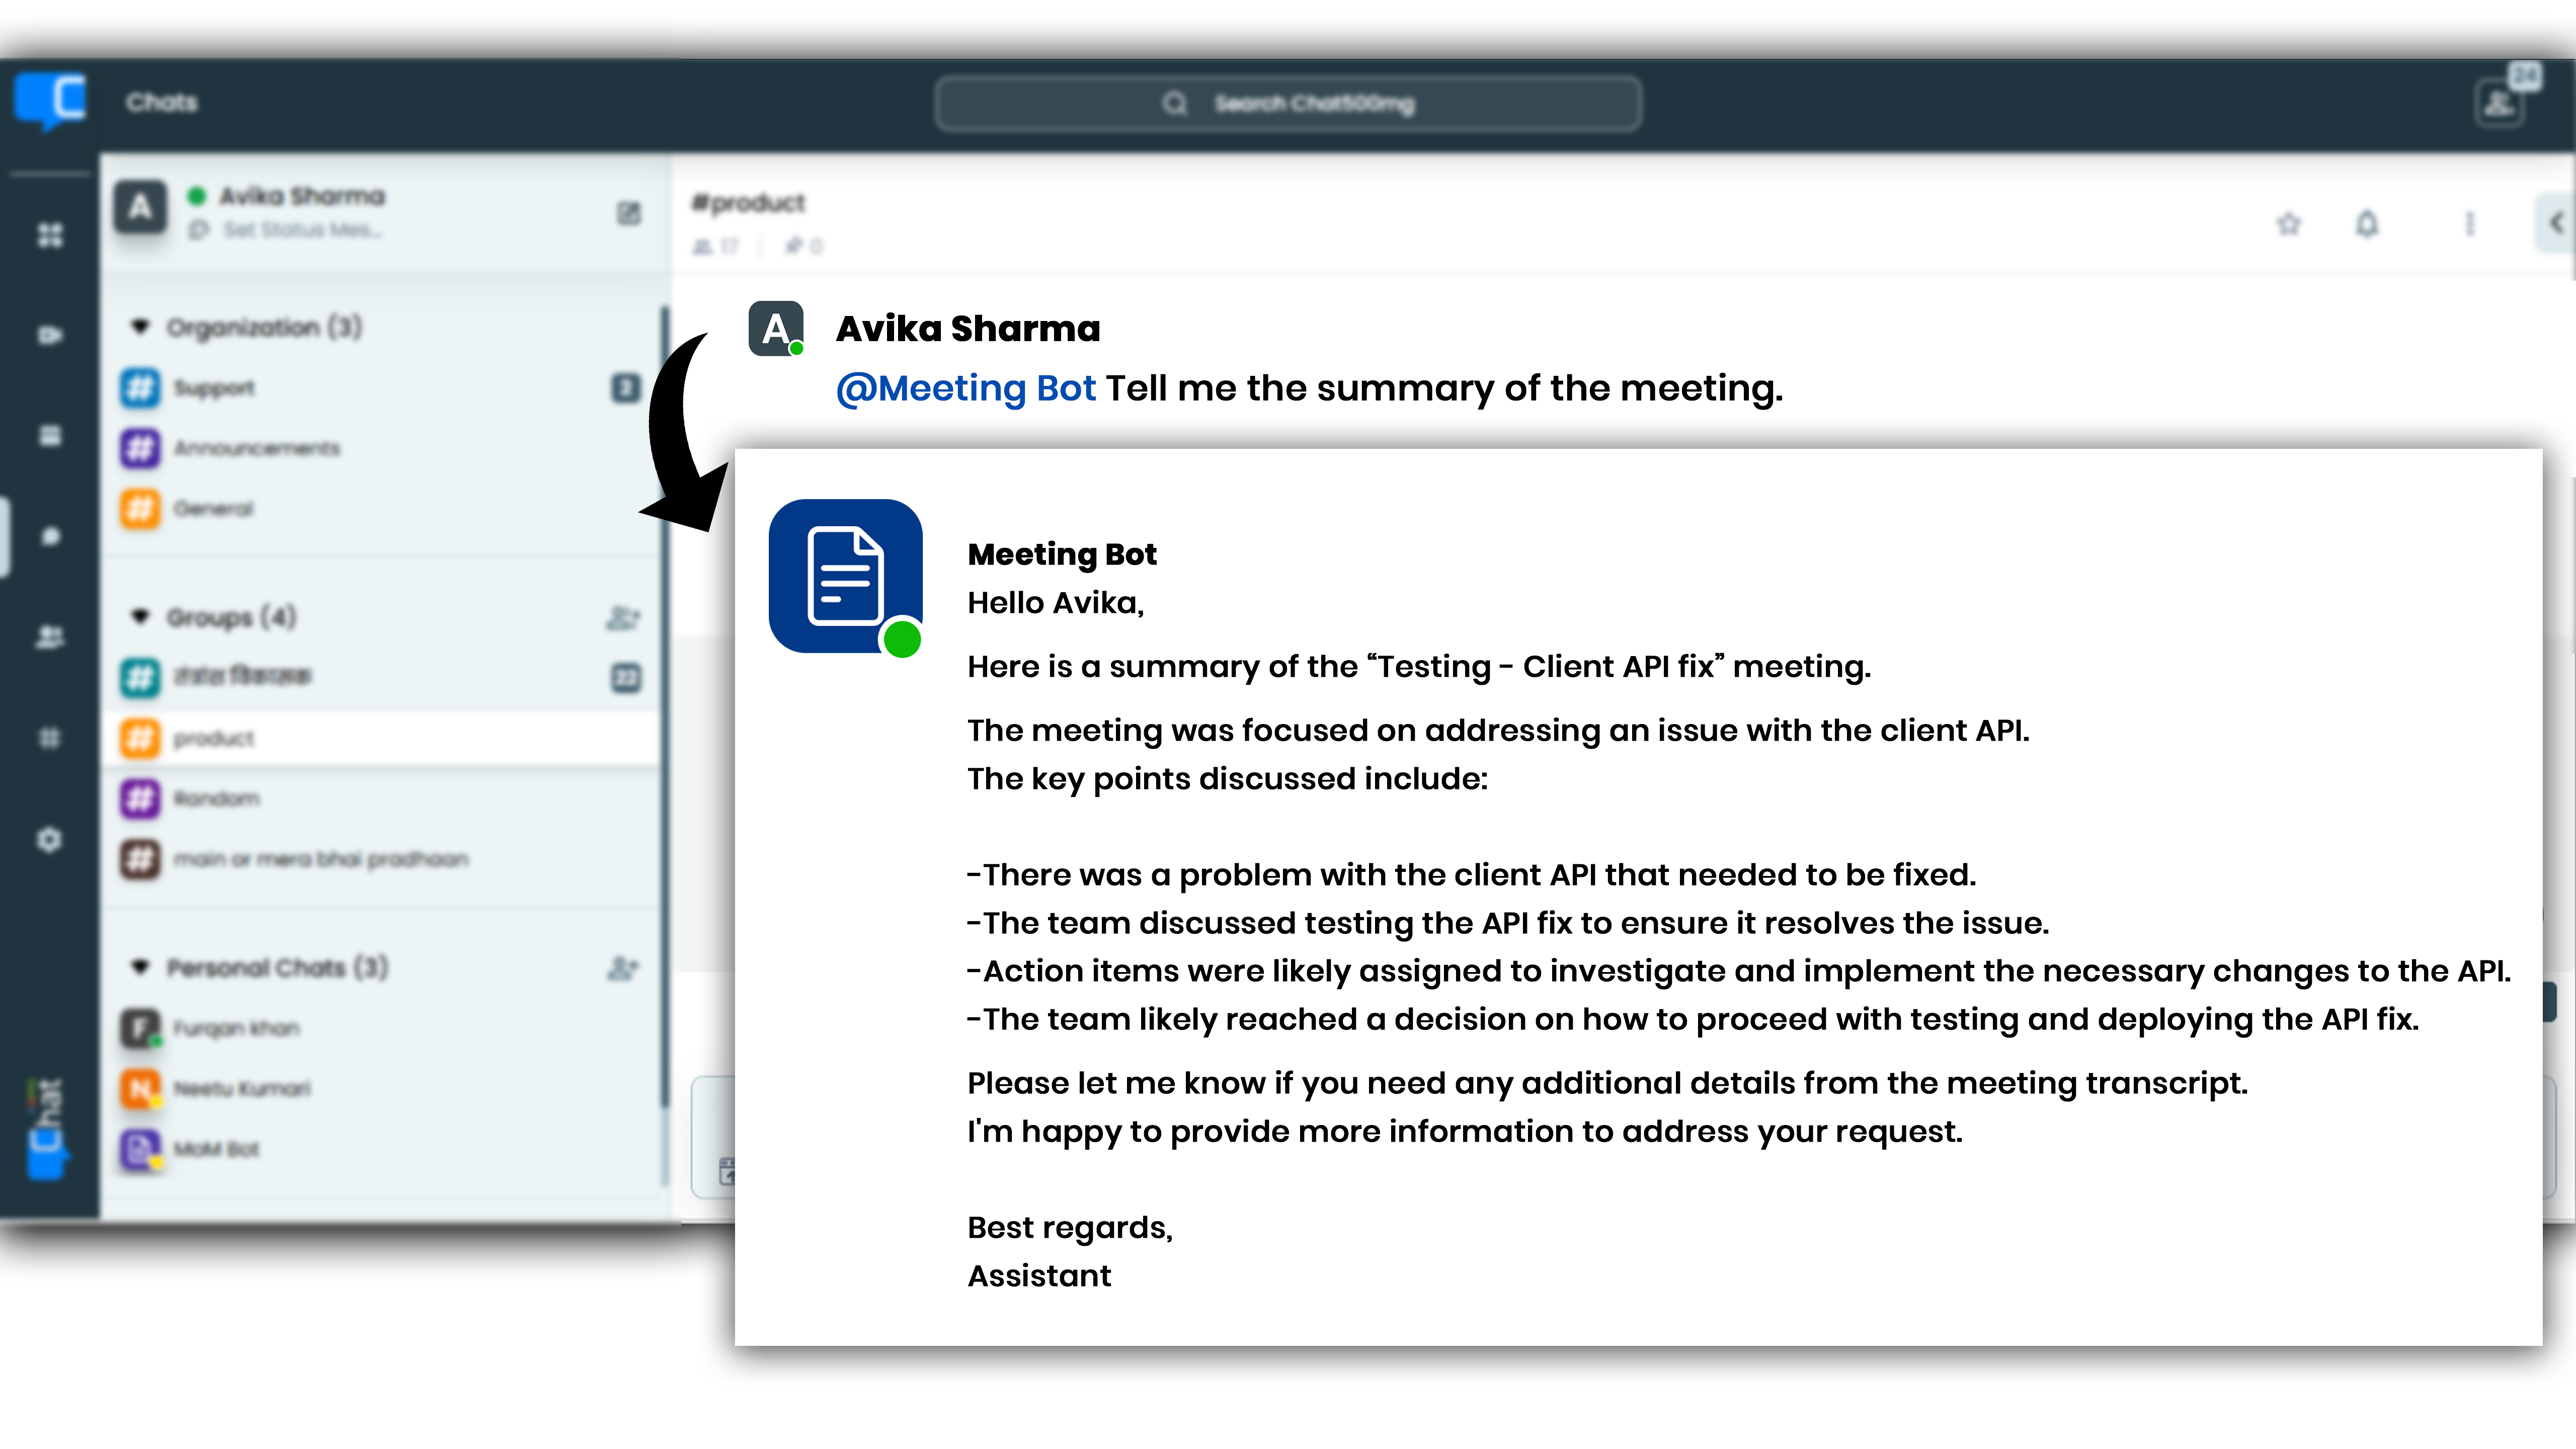
Task: Open main or mera bhai pradhaan group
Action: click(380, 859)
